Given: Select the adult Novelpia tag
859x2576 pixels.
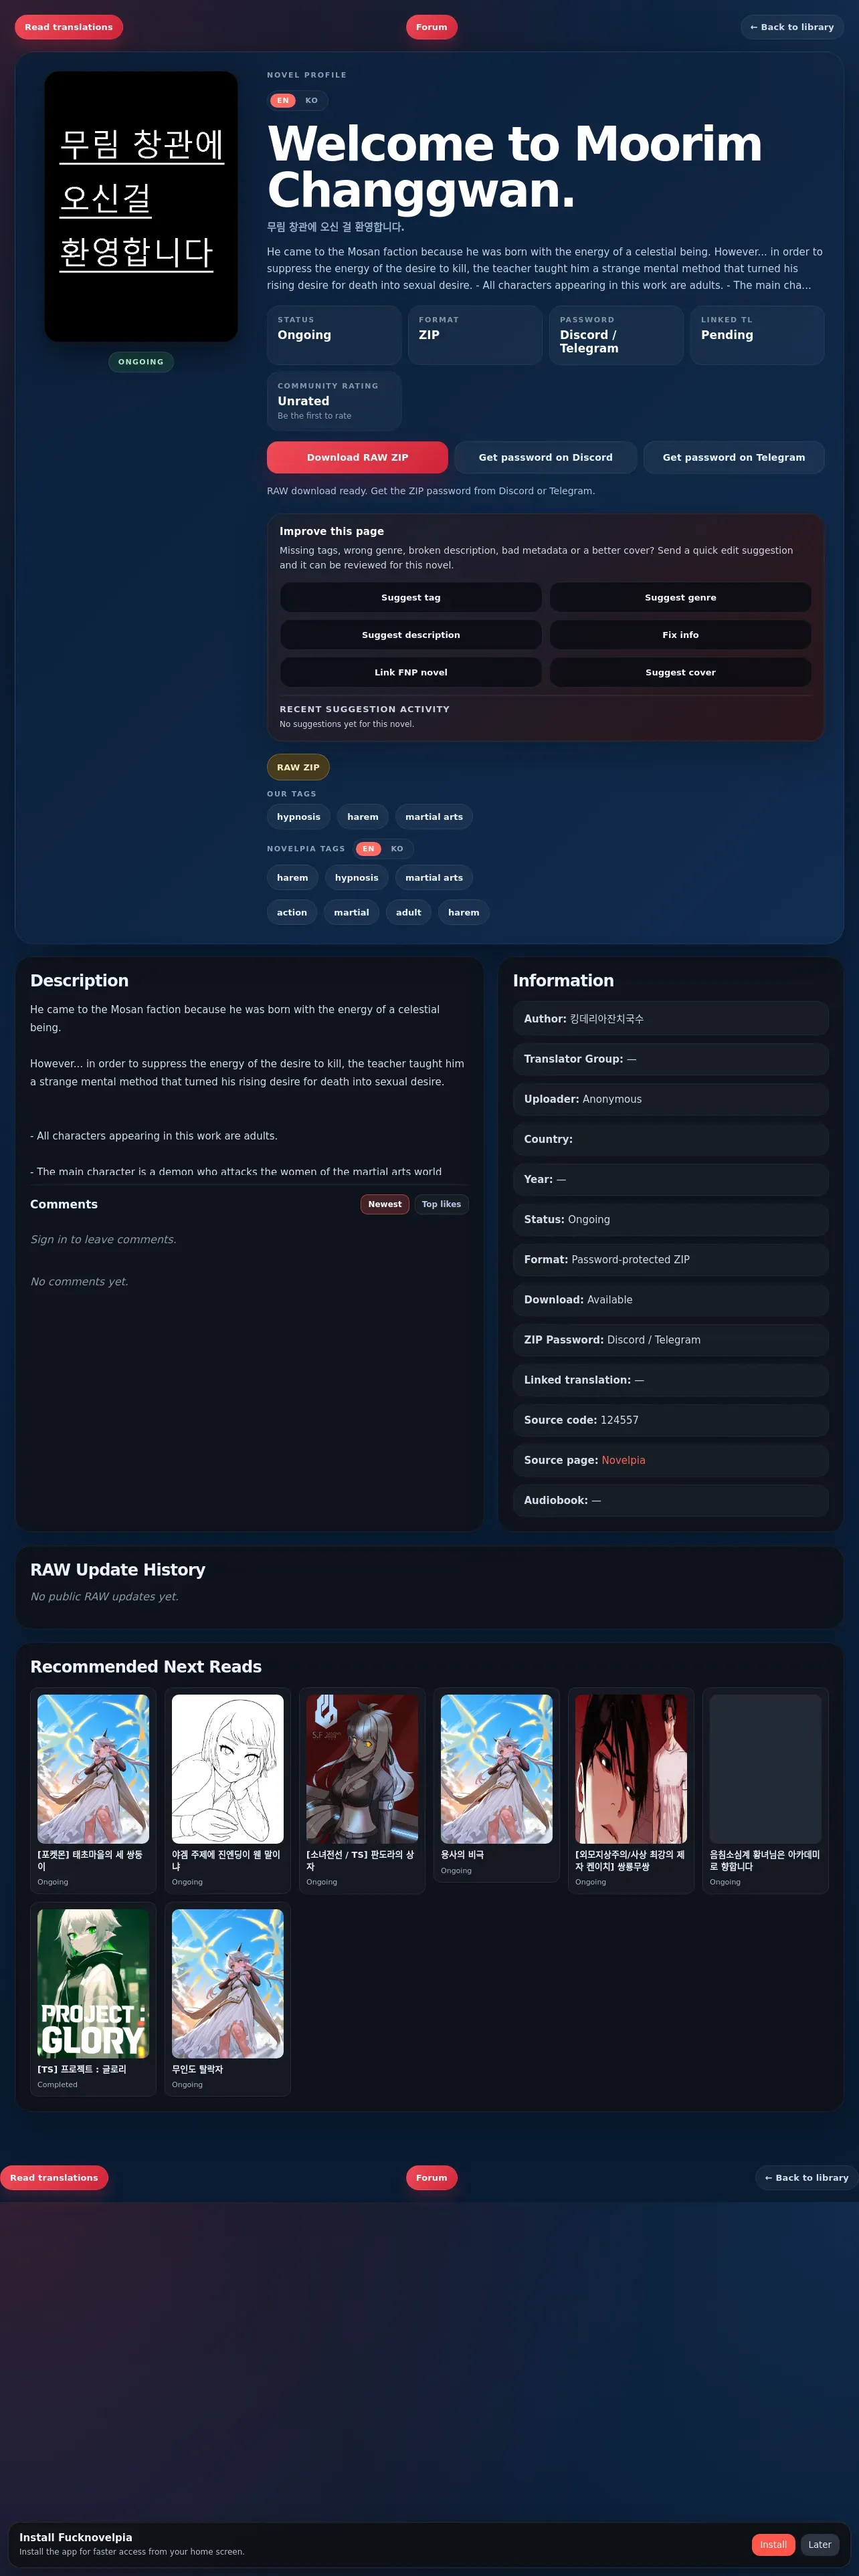Looking at the screenshot, I should click(x=408, y=912).
